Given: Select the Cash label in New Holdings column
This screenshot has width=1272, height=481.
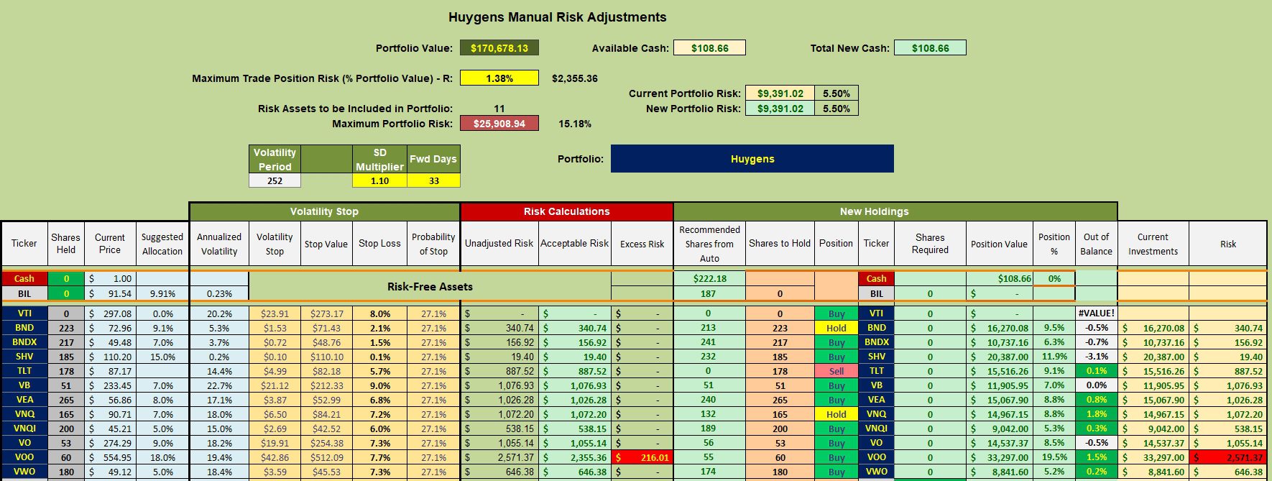Looking at the screenshot, I should (x=876, y=278).
